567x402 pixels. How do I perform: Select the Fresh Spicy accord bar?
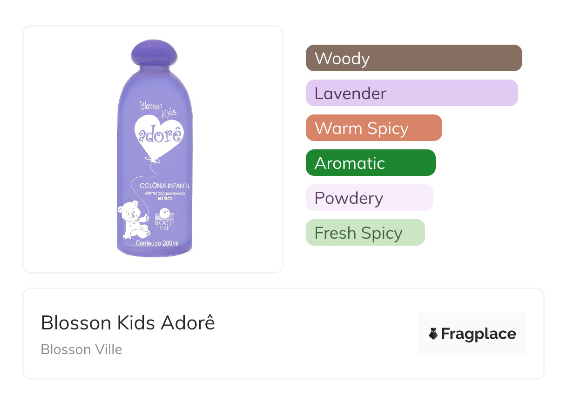tap(365, 233)
